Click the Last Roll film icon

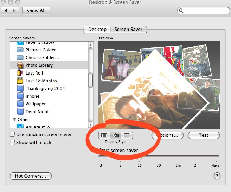20,73
